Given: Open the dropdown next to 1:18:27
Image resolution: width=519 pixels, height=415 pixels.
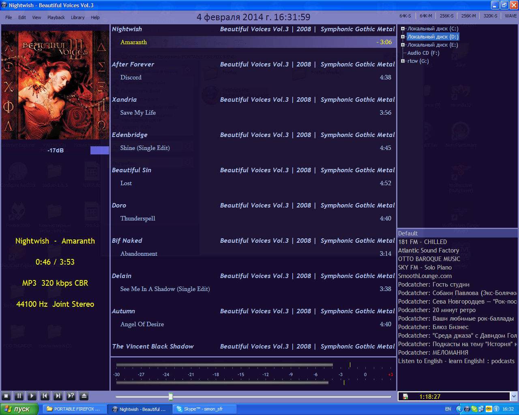Looking at the screenshot, I should click(x=514, y=396).
